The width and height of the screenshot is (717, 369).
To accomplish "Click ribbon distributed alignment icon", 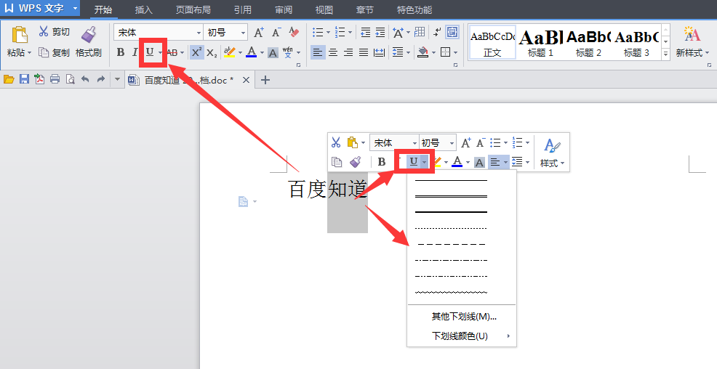I will 379,52.
